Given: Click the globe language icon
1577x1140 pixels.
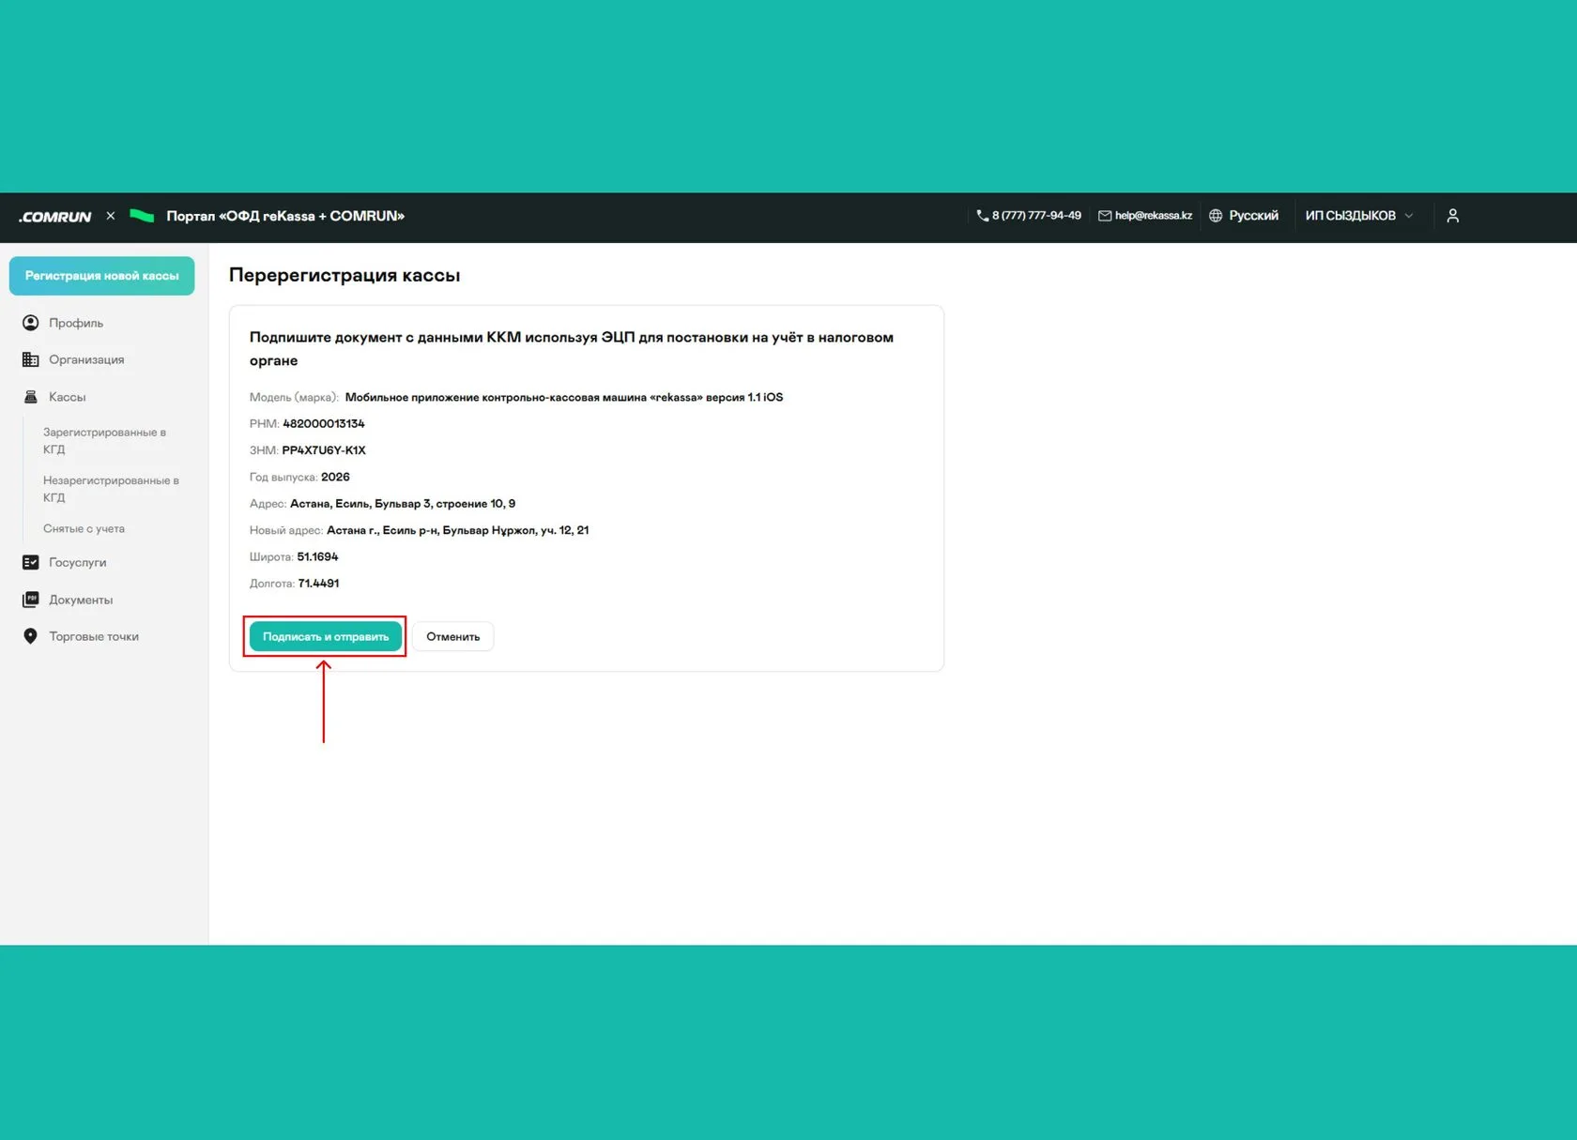Looking at the screenshot, I should coord(1216,216).
